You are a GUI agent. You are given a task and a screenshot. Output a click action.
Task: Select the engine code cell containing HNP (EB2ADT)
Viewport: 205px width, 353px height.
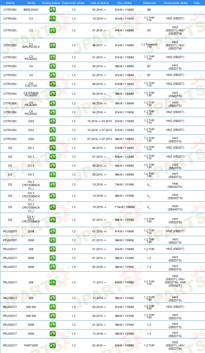tap(175, 281)
